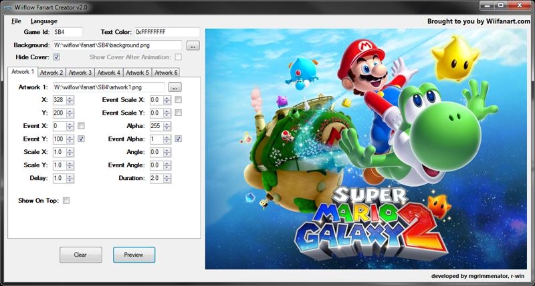Toggle Show Cover After Animation checkbox
Screen dimensions: 535x286
178,57
